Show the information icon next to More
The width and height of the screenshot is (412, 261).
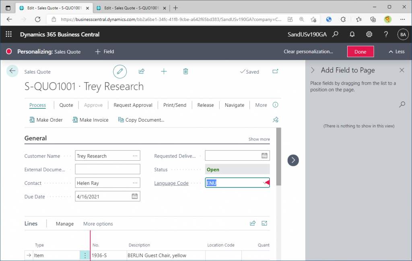pyautogui.click(x=275, y=105)
